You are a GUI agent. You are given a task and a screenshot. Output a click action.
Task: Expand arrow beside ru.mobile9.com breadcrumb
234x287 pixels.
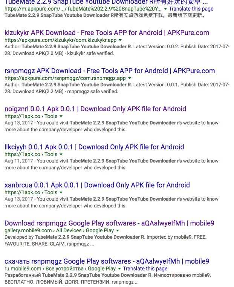(119, 269)
